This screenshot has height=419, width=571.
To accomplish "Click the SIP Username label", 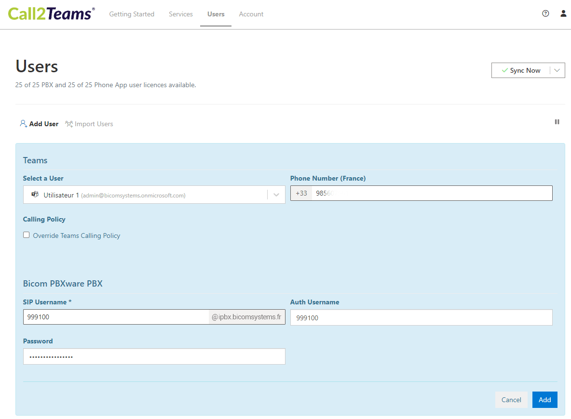I will click(47, 302).
